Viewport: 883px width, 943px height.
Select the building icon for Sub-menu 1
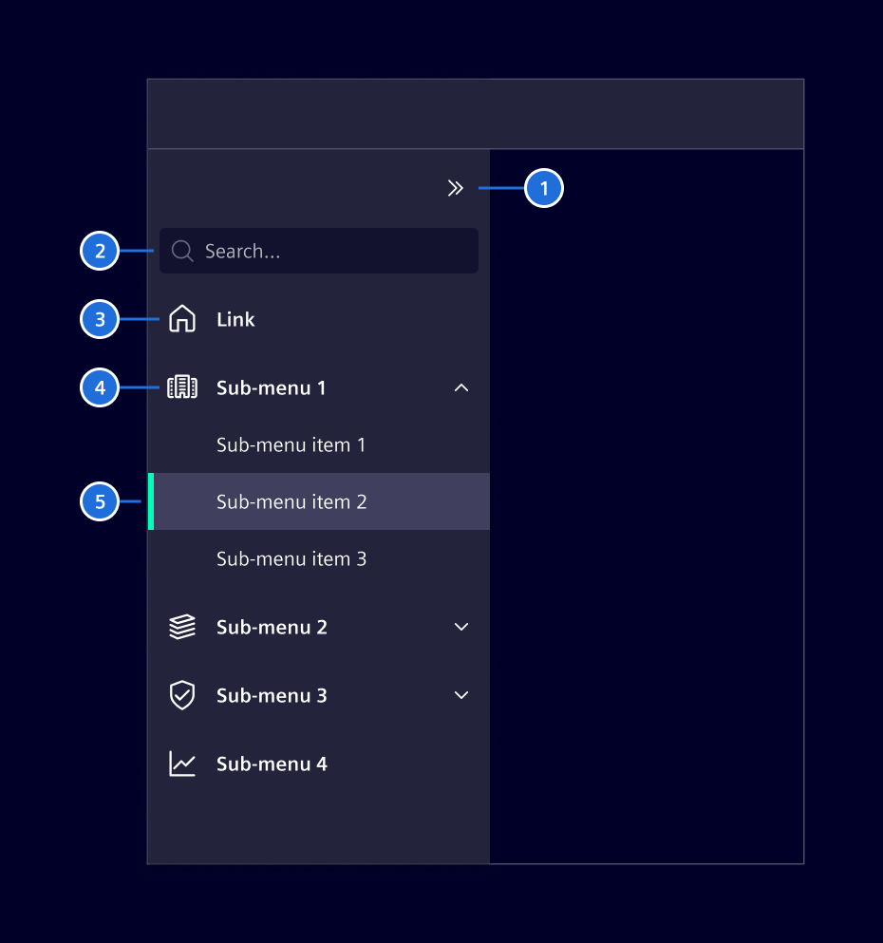[181, 387]
